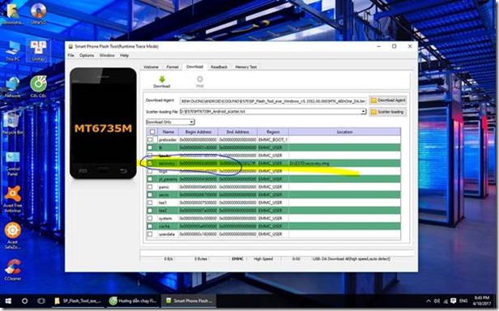The width and height of the screenshot is (499, 311).
Task: Expand the Download Only mode dropdown
Action: [x=191, y=122]
